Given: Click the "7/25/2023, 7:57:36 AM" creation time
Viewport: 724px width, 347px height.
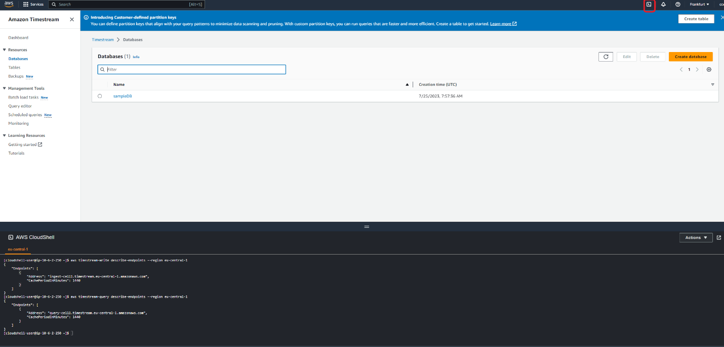Looking at the screenshot, I should click(x=440, y=96).
